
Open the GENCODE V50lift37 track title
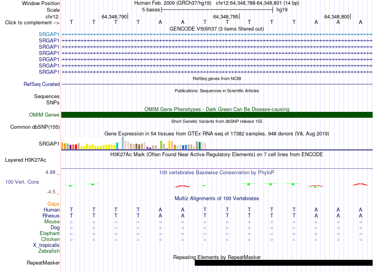click(x=216, y=29)
